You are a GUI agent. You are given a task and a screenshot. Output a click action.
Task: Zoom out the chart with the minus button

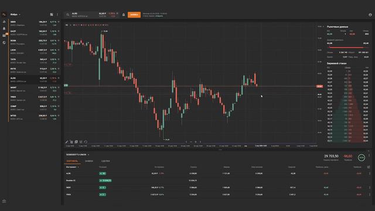pyautogui.click(x=191, y=142)
